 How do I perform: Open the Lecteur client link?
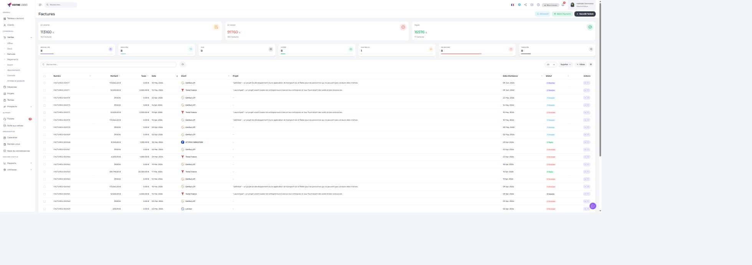coord(188,209)
